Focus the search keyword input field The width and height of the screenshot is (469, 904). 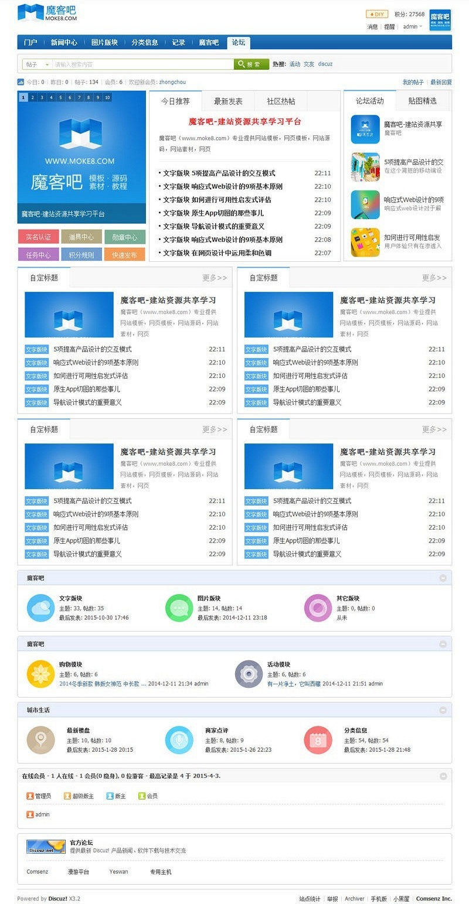(143, 64)
